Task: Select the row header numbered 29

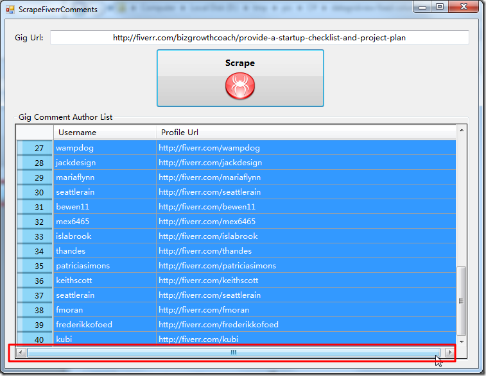Action: point(35,177)
